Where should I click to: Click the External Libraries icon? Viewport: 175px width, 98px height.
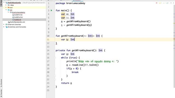(x=7, y=24)
